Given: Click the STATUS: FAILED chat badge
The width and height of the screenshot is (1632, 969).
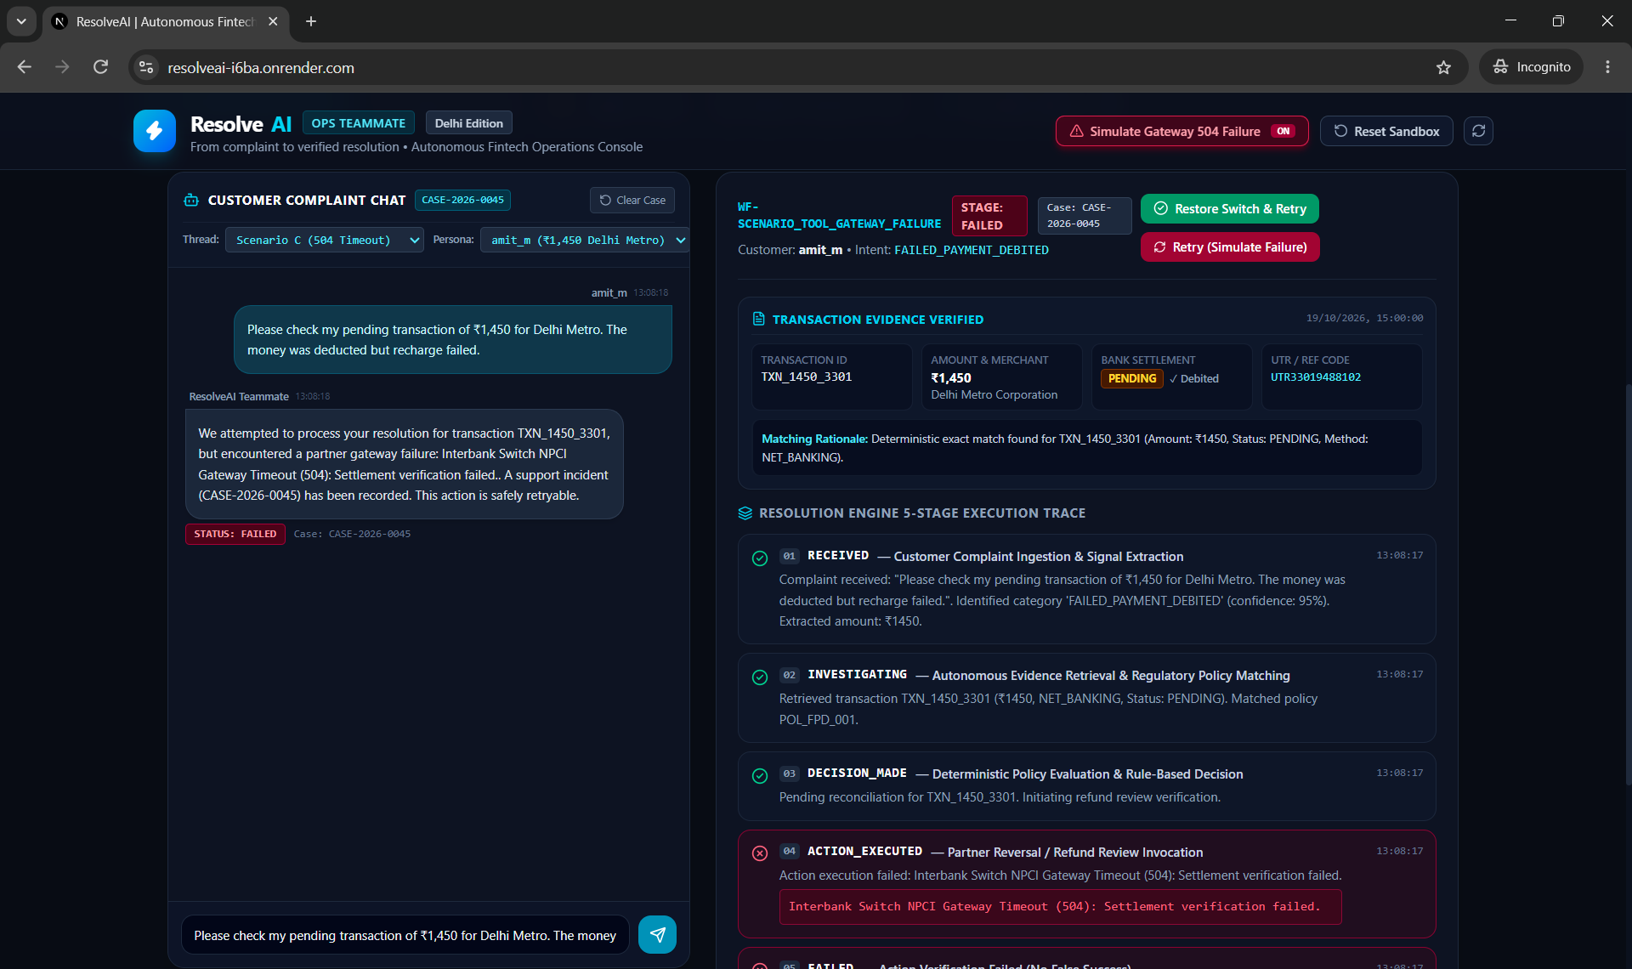Looking at the screenshot, I should click(235, 534).
